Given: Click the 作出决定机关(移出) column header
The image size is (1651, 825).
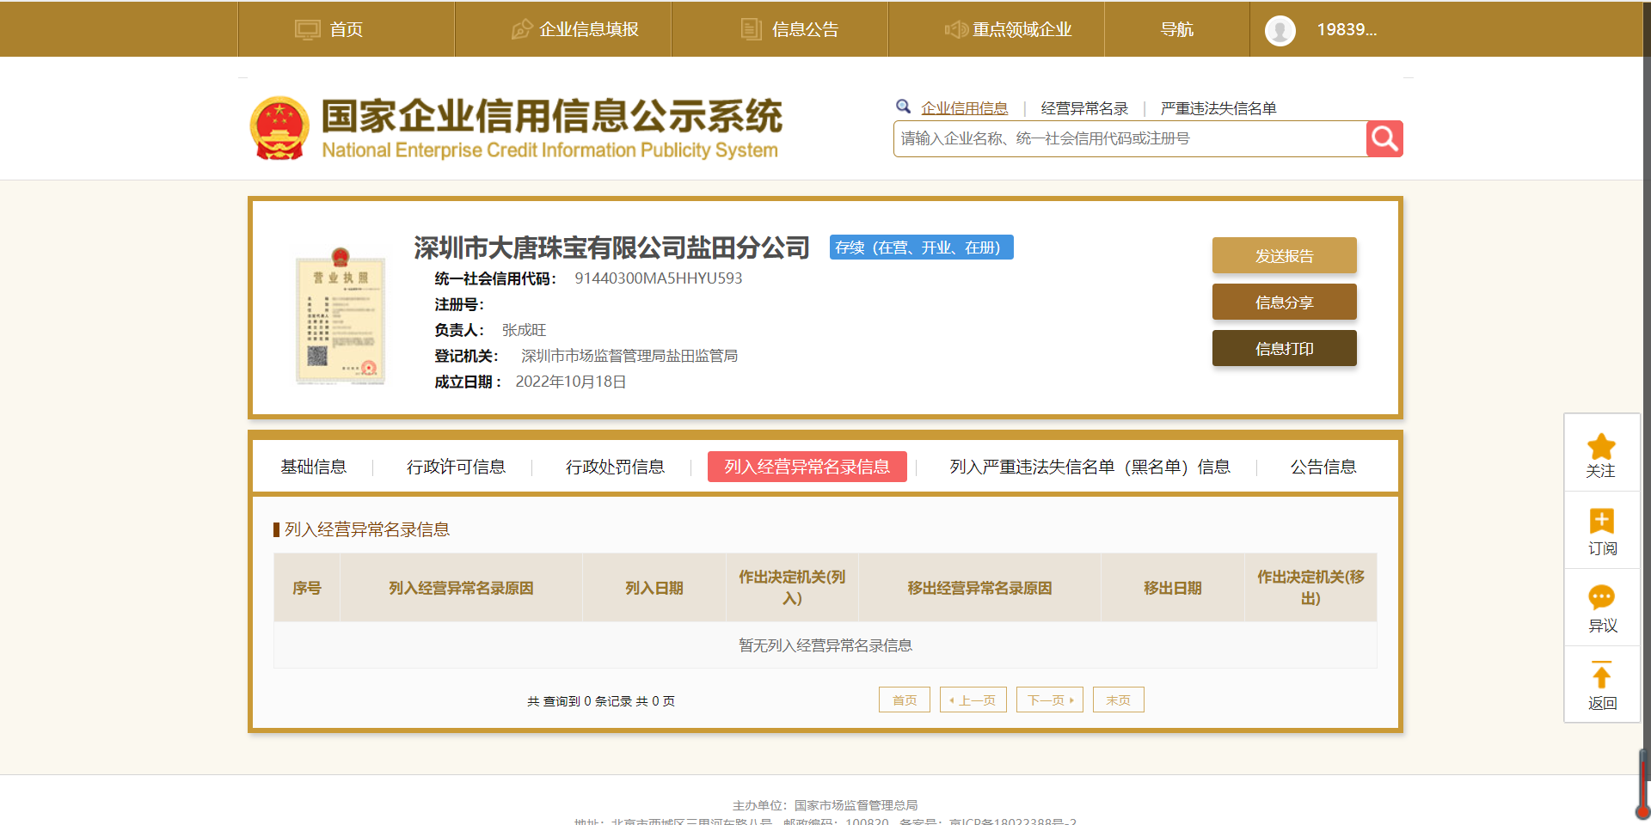Looking at the screenshot, I should pos(1310,588).
